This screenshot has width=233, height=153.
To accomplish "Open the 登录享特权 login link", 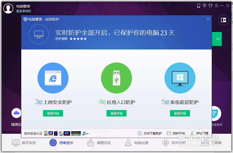I will [x=24, y=11].
